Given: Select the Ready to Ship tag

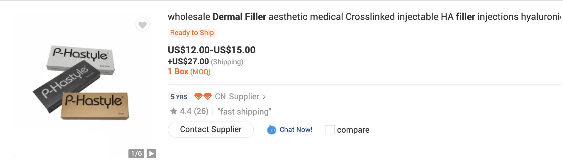Looking at the screenshot, I should coord(192,33).
